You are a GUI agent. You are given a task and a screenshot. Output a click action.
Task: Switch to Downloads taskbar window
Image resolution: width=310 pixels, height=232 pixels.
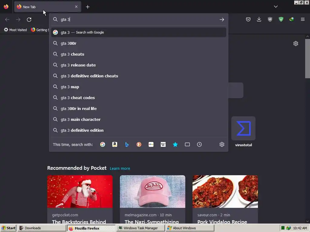(x=42, y=228)
